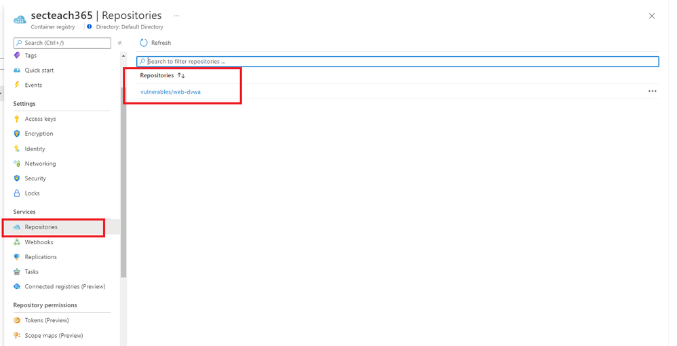Image resolution: width=677 pixels, height=346 pixels.
Task: Click the Identity key icon
Action: coord(17,149)
